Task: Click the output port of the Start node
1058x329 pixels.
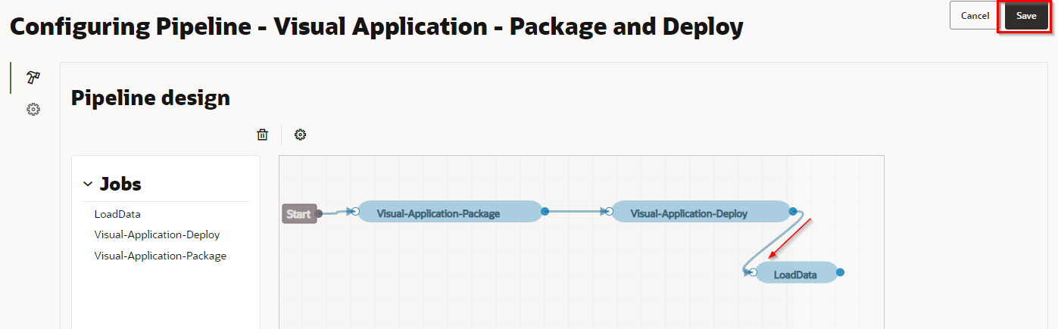Action: [319, 214]
